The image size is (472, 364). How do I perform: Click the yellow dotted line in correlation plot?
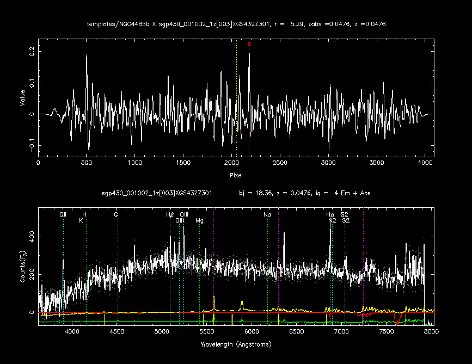[x=236, y=98]
